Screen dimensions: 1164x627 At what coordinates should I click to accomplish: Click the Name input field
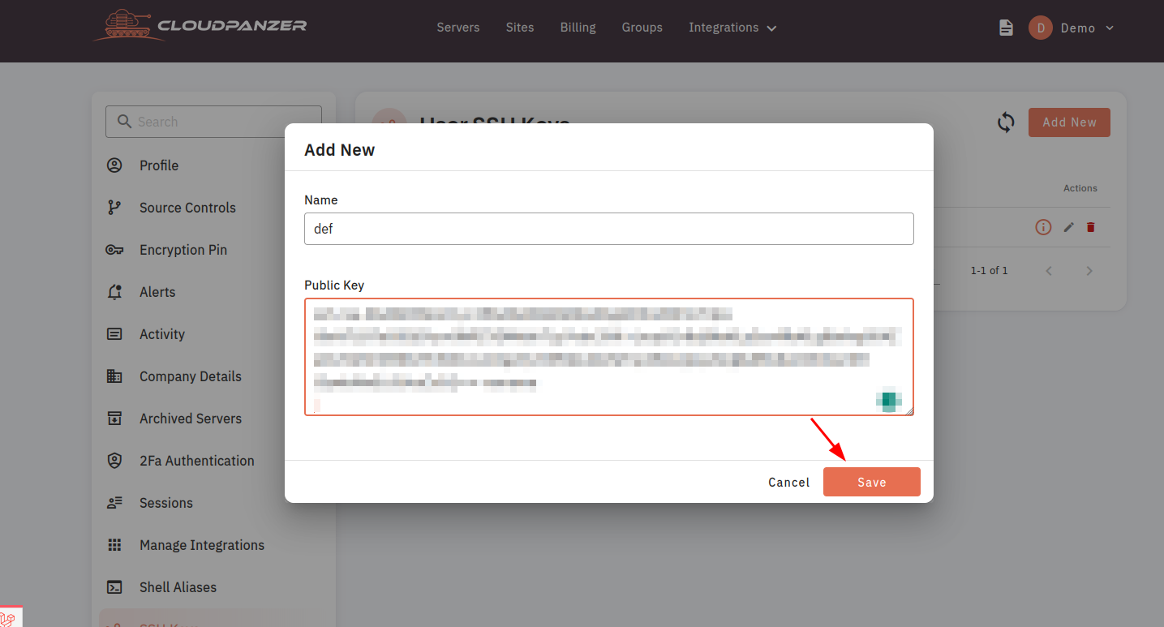(609, 229)
